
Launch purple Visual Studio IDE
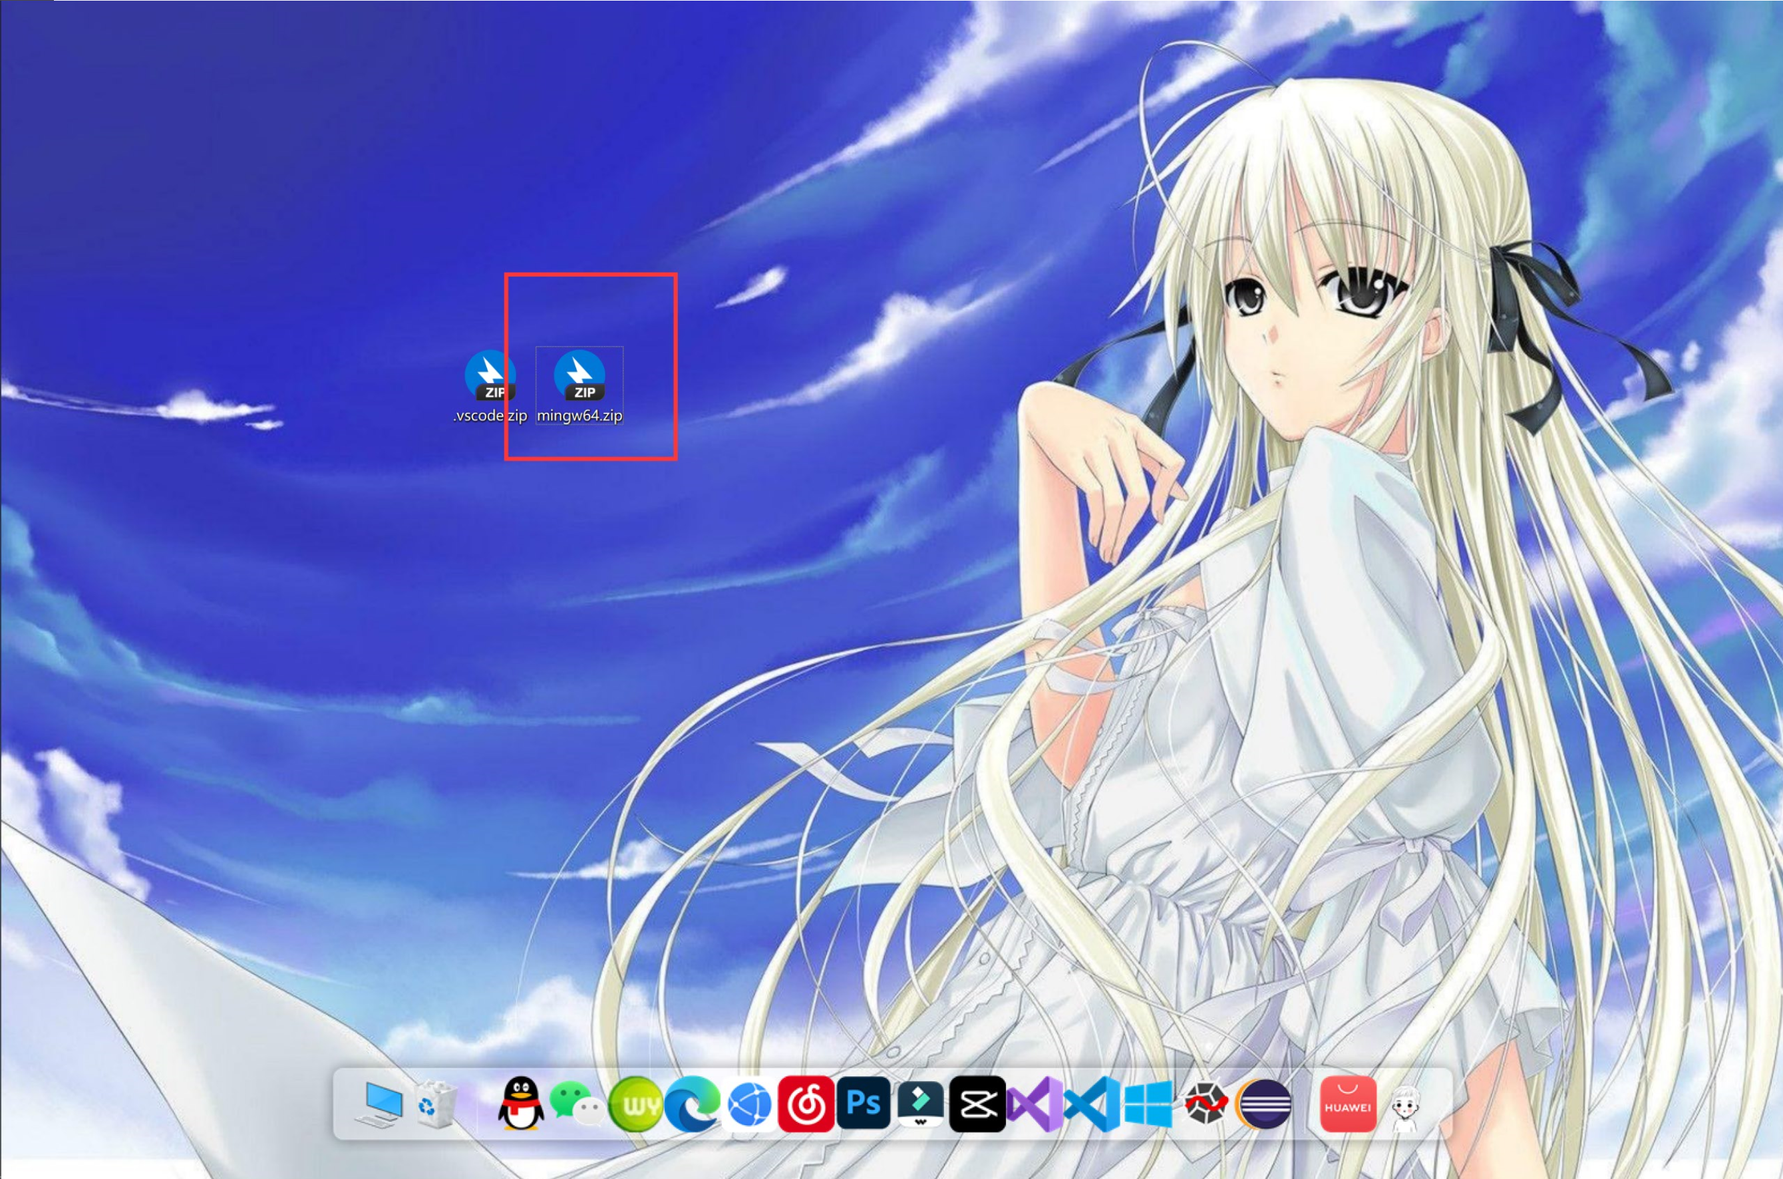pyautogui.click(x=1035, y=1104)
